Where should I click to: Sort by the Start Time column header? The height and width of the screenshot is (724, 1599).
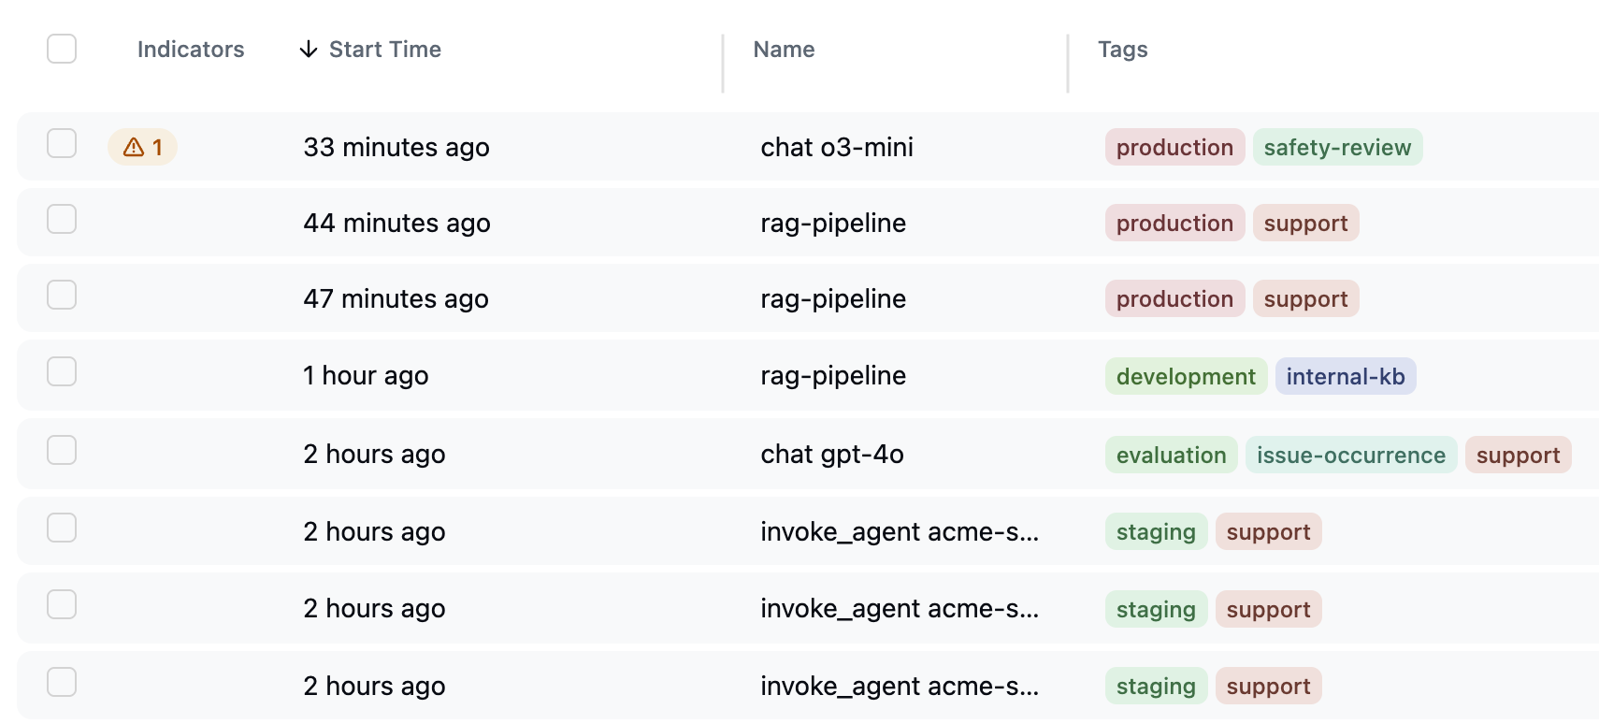tap(384, 50)
